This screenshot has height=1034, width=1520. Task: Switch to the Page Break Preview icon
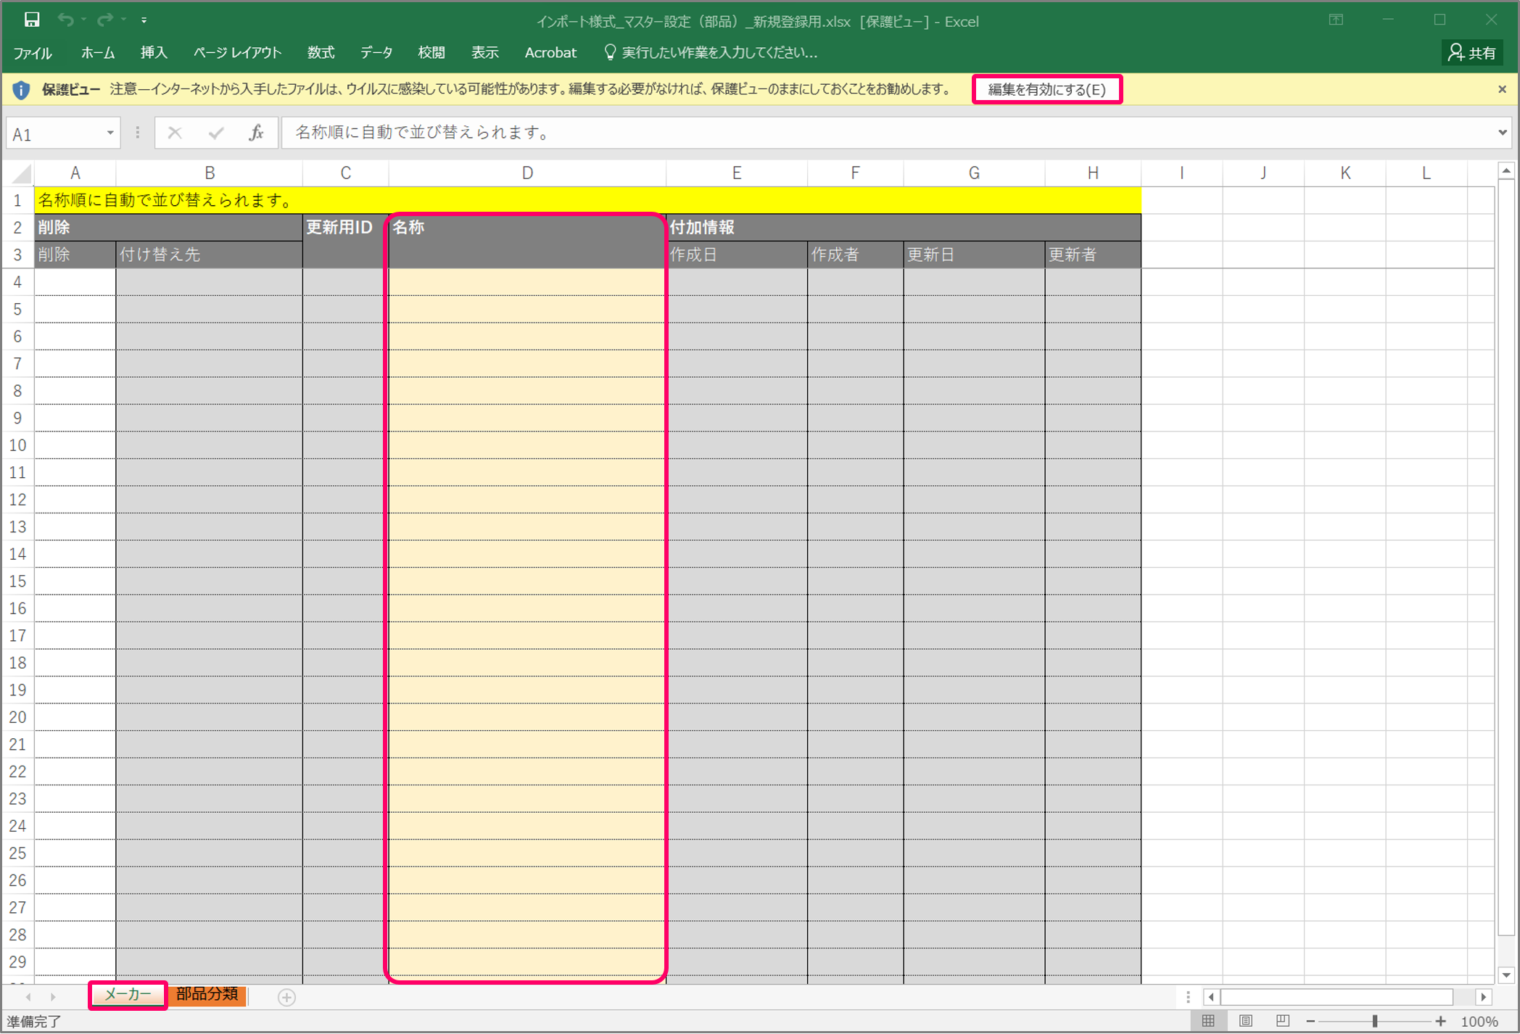pyautogui.click(x=1282, y=1020)
